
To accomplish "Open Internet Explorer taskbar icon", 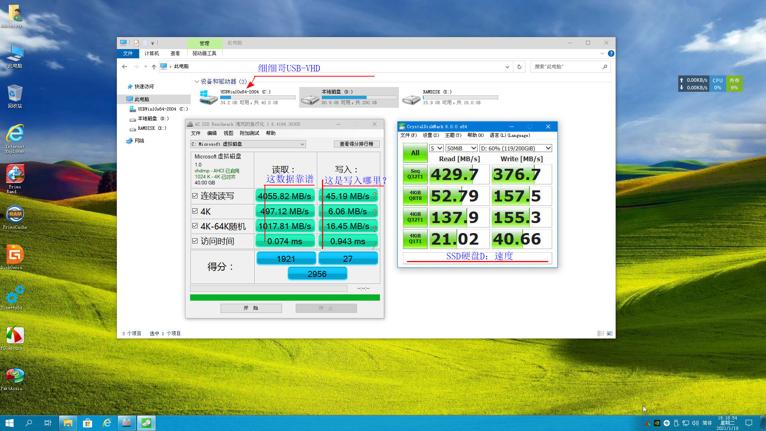I will [107, 423].
